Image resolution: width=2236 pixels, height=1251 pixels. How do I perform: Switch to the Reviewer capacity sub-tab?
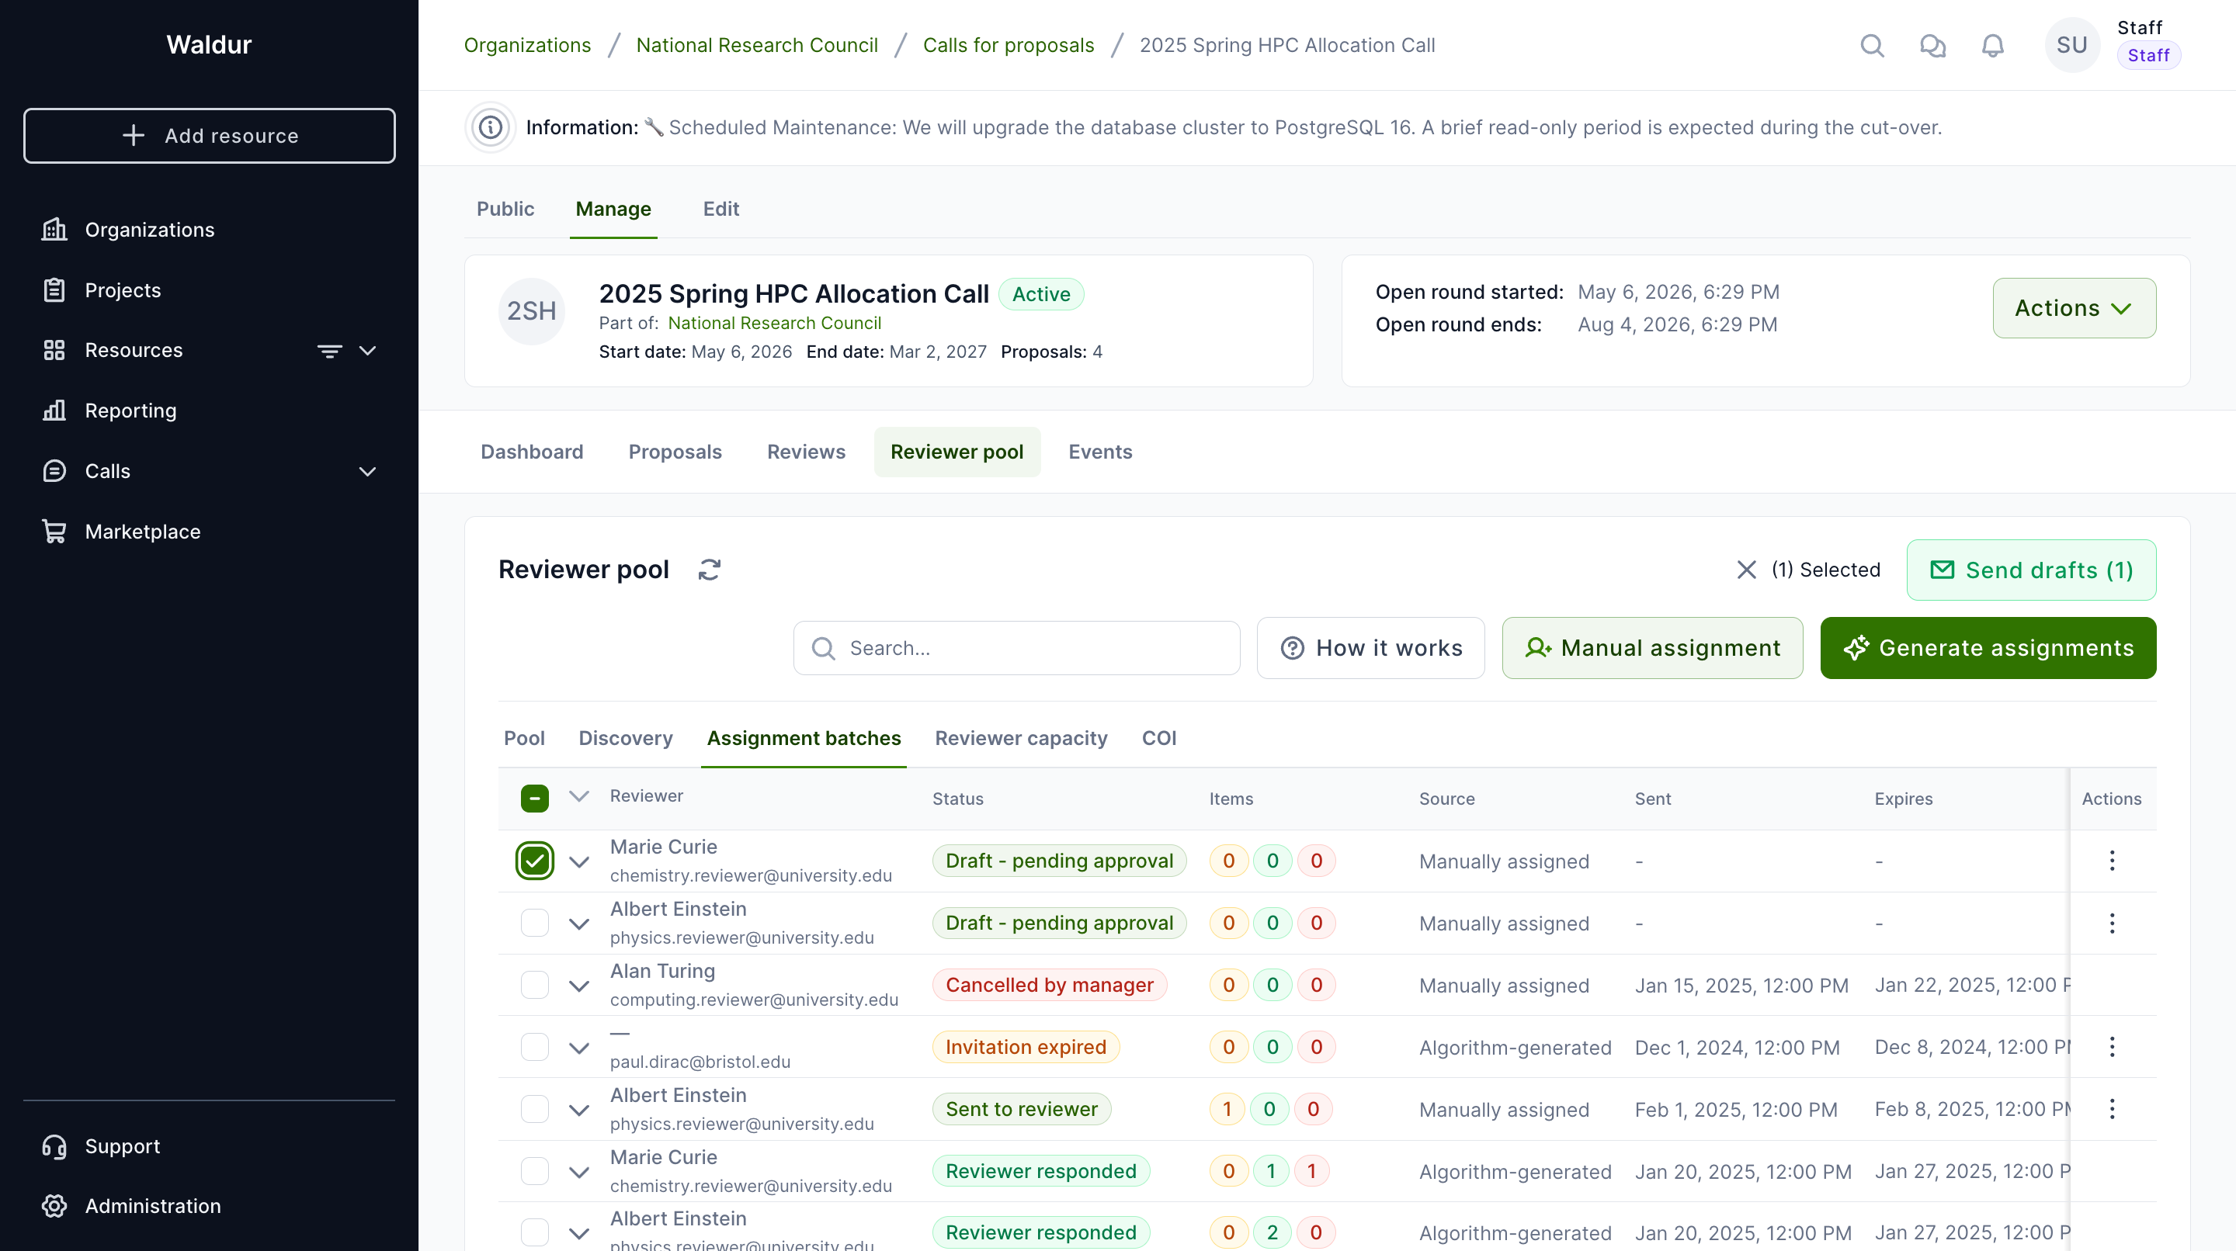point(1021,738)
